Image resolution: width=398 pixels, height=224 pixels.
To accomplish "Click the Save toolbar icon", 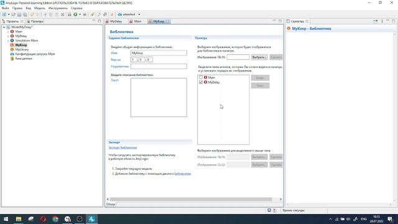I will (19, 14).
